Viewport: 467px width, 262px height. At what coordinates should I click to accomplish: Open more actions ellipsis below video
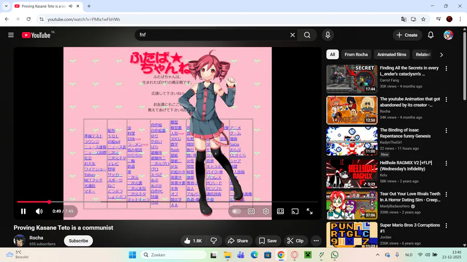tap(316, 241)
